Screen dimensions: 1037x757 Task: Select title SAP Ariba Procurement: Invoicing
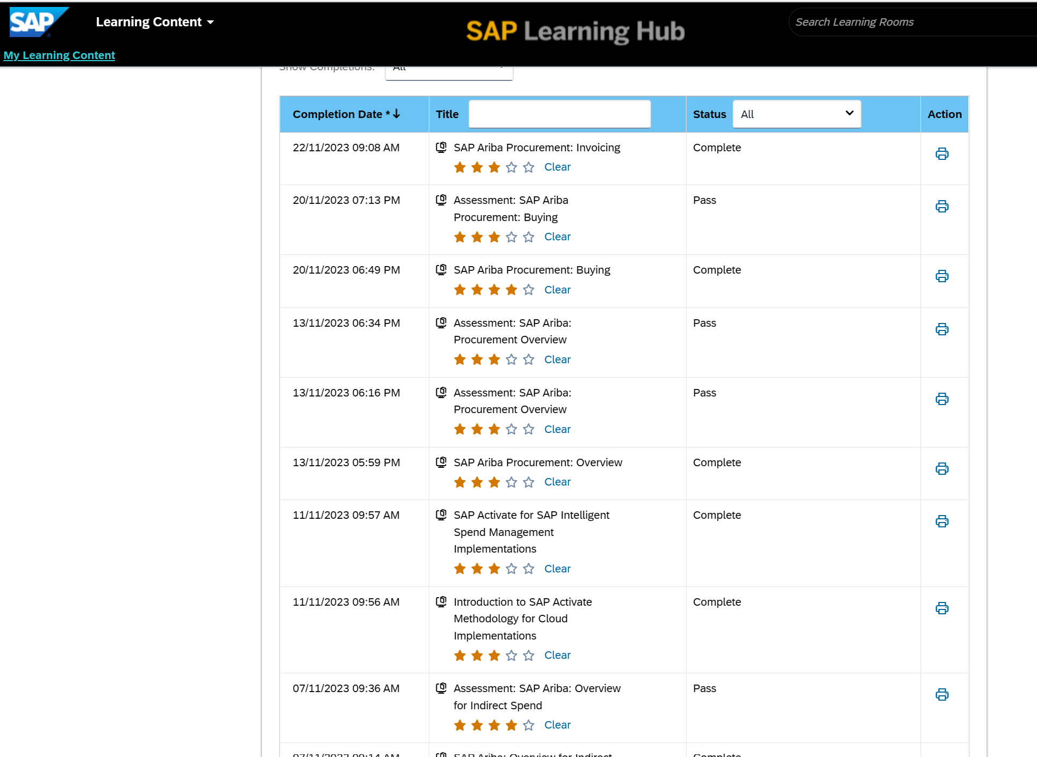click(537, 148)
